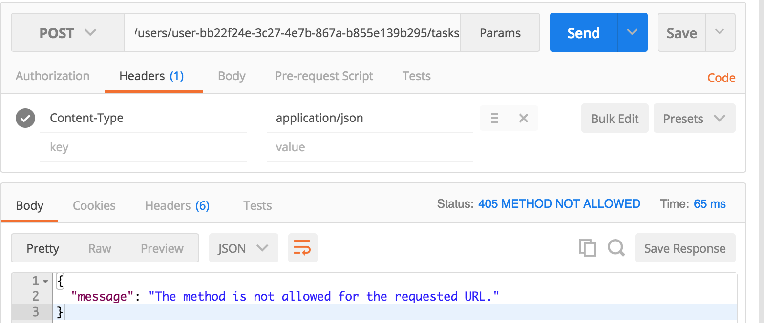The width and height of the screenshot is (764, 323).
Task: Switch to the request Body tab
Action: [232, 76]
